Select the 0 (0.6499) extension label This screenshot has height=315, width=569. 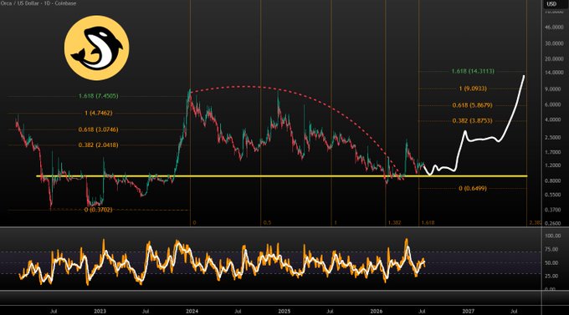pos(473,189)
